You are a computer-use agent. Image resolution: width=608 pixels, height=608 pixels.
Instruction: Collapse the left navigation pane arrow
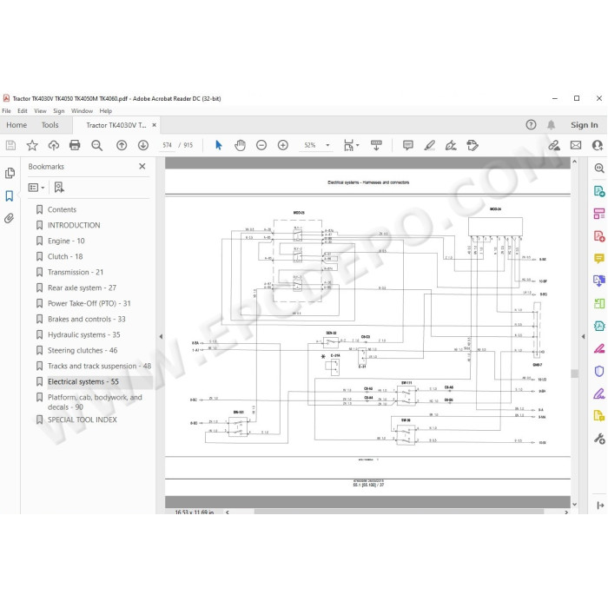click(x=161, y=337)
